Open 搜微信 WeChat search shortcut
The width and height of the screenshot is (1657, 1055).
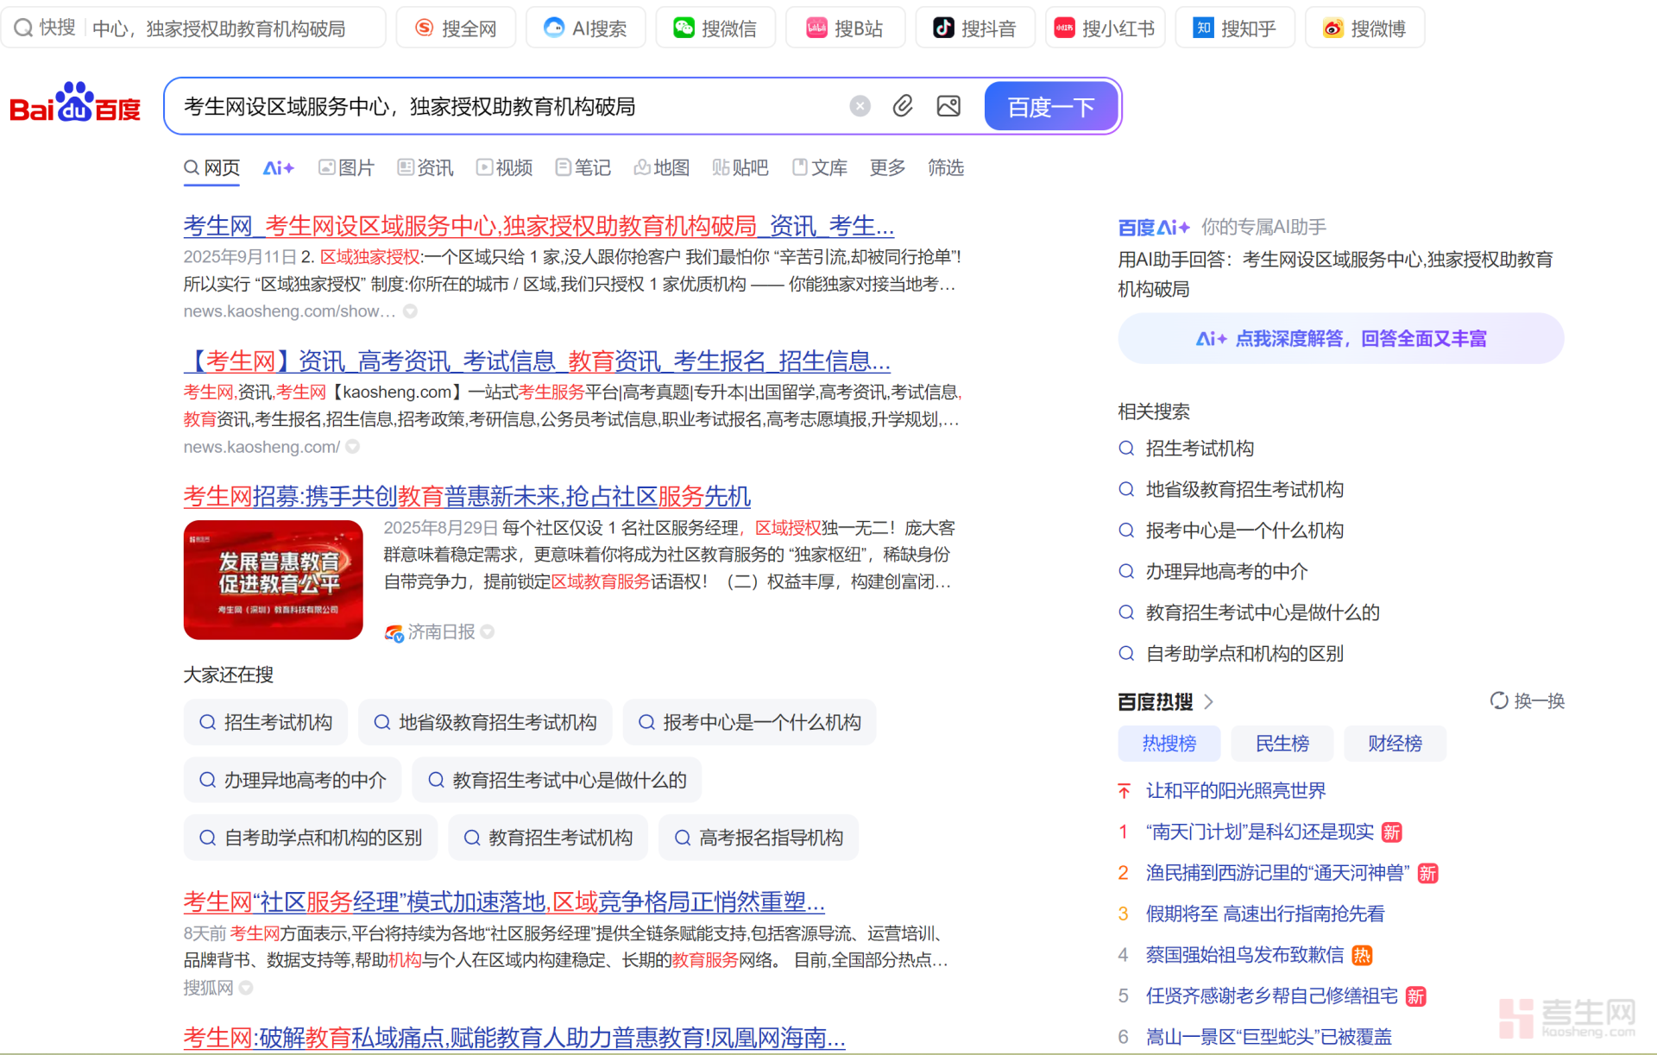click(x=715, y=28)
